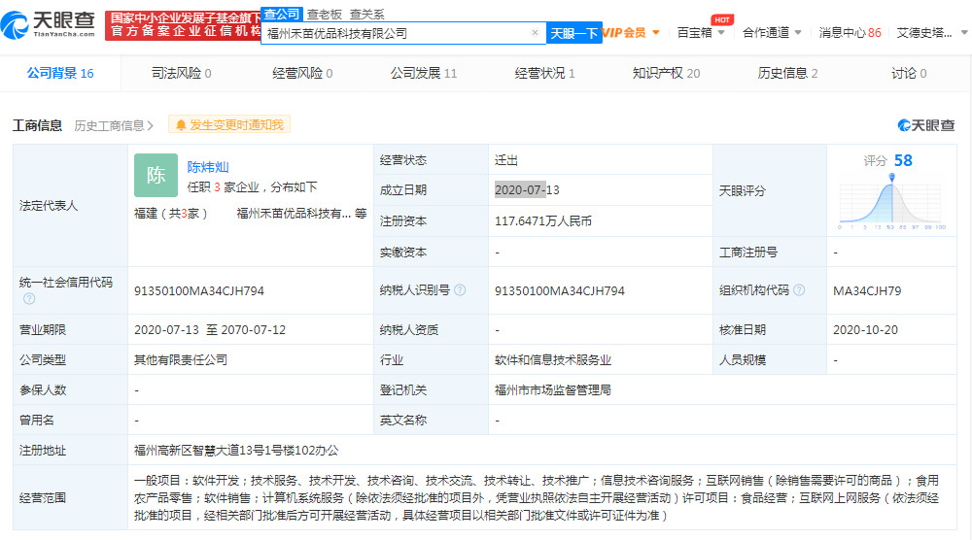Click the TianYanCha logo

(49, 24)
